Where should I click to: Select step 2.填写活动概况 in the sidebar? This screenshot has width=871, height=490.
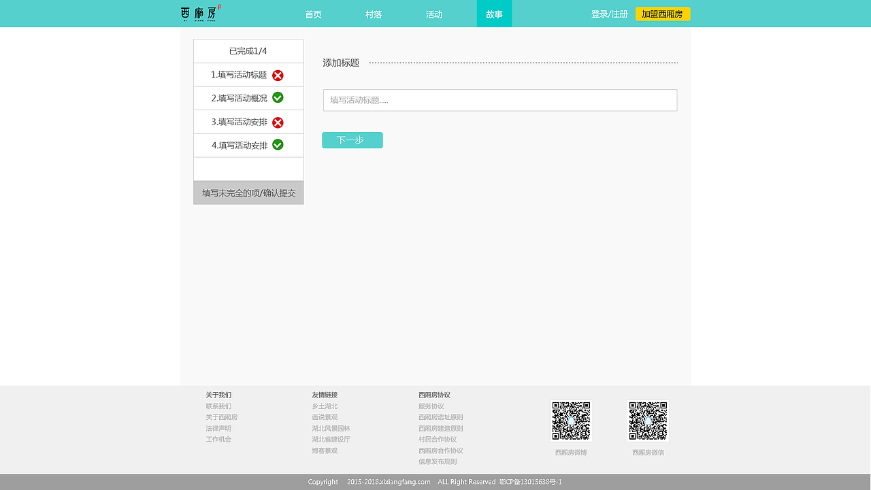point(248,98)
